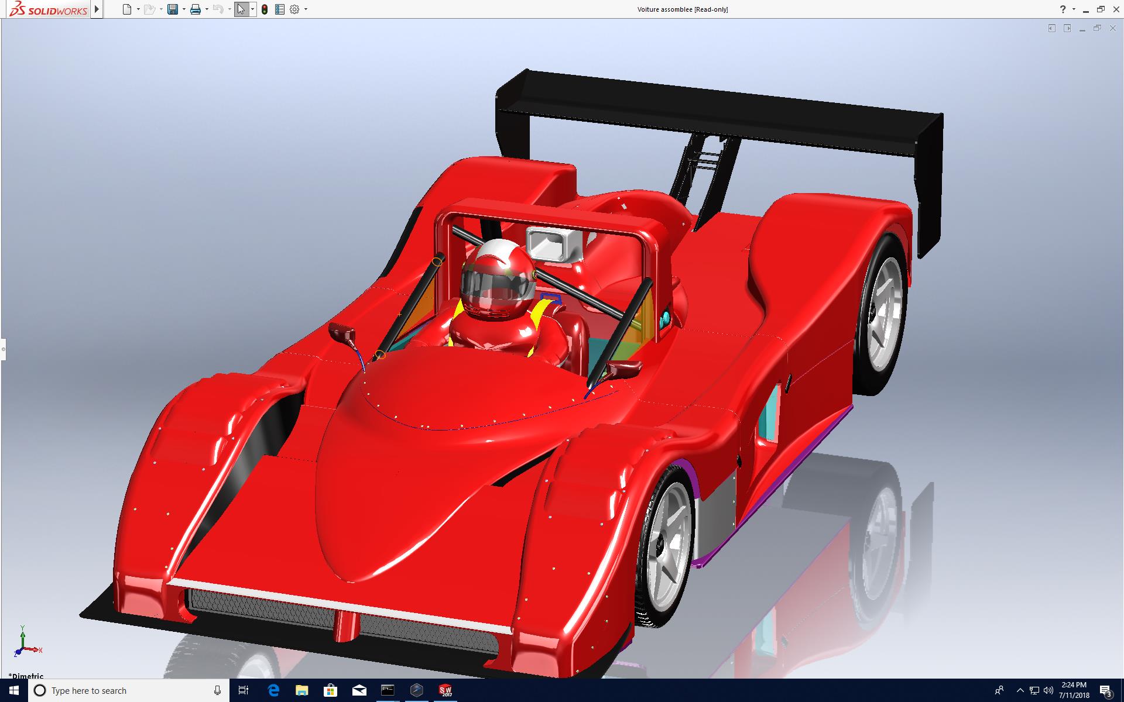
Task: Toggle the left panel collapse handle
Action: coord(3,350)
